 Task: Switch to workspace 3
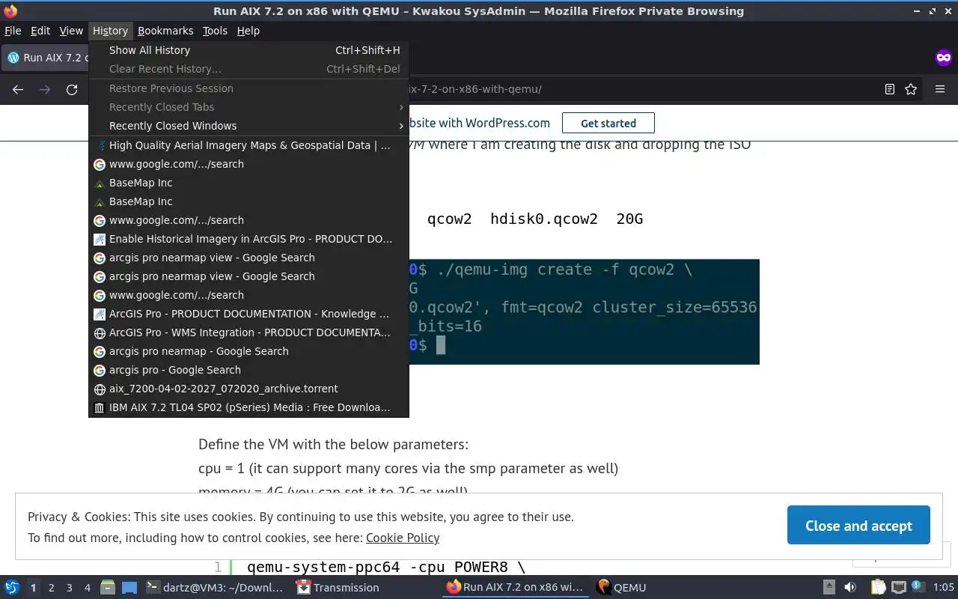click(70, 588)
